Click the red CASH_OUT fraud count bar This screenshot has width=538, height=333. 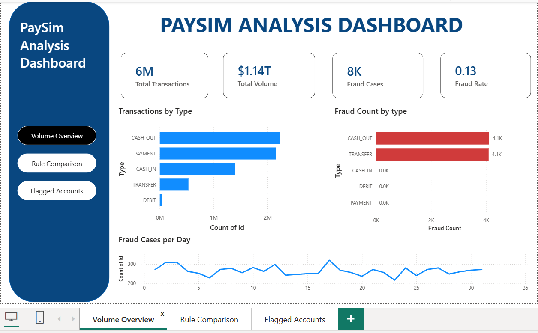(x=433, y=138)
